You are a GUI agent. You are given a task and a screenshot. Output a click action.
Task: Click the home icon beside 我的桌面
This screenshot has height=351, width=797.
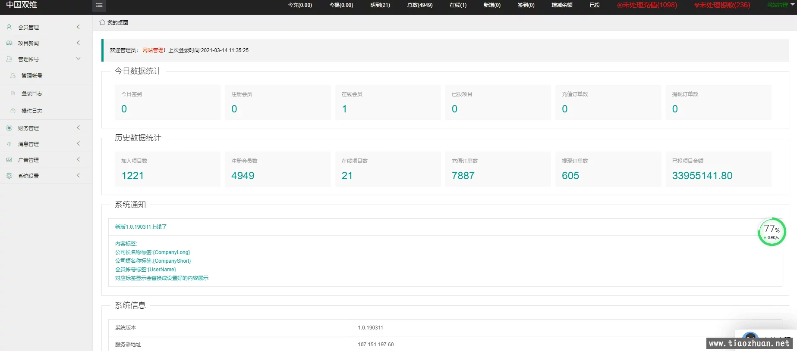pos(102,22)
